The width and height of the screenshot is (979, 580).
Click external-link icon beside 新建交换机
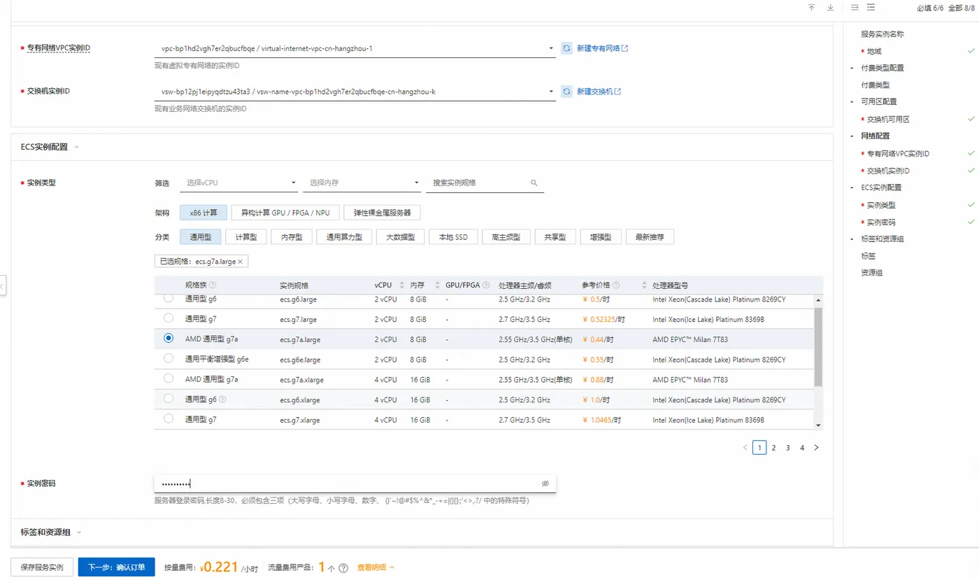[x=618, y=92]
